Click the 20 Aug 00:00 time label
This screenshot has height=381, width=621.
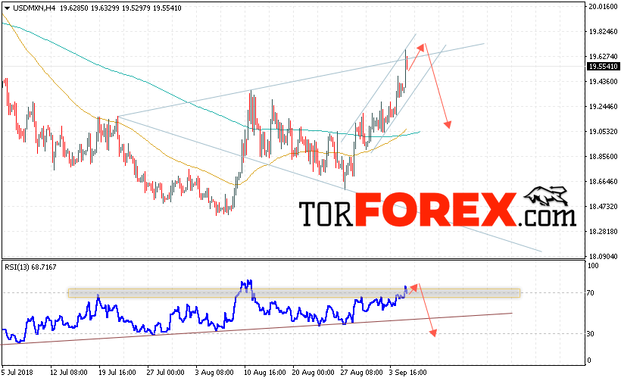click(314, 373)
